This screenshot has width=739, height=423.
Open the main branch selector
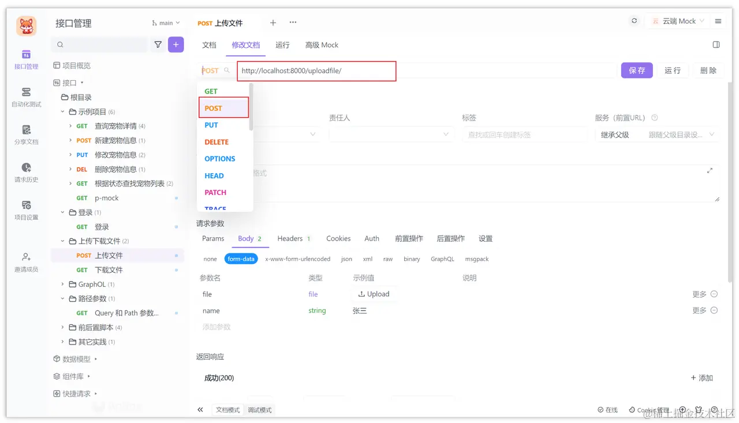[166, 23]
